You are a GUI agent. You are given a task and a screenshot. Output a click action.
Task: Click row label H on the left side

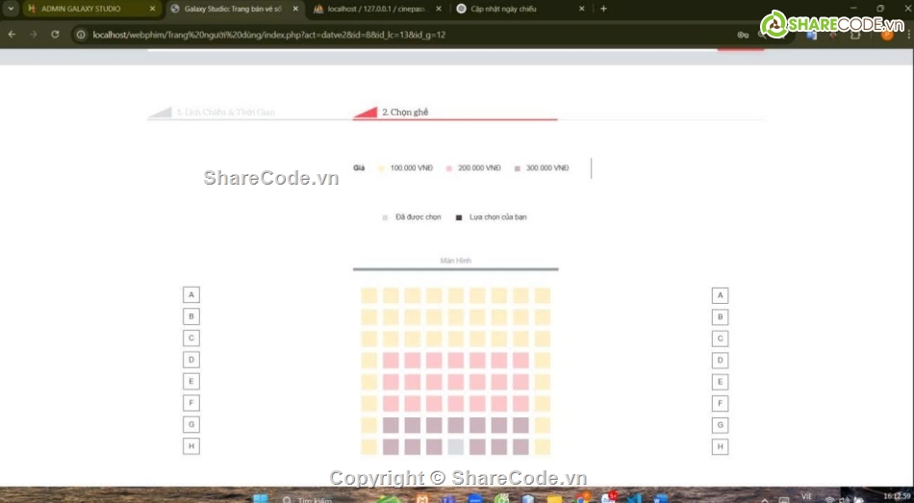tap(191, 446)
